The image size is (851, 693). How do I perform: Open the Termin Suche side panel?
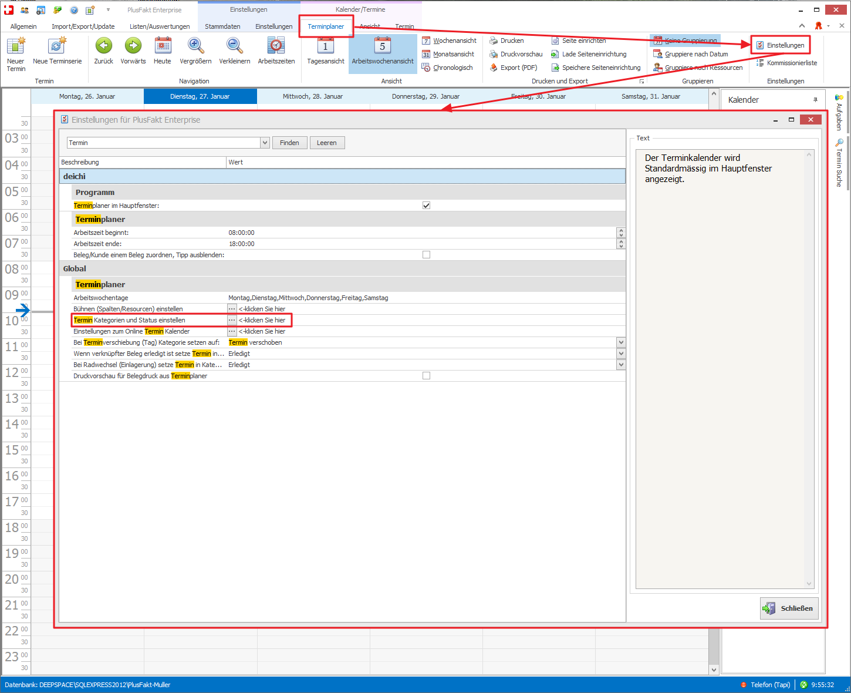tap(839, 163)
